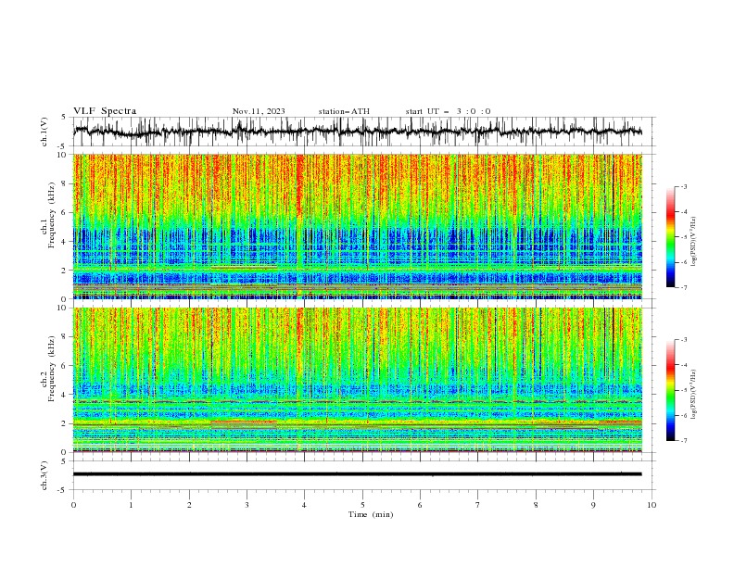The width and height of the screenshot is (734, 567).
Task: Click the "1" tick on the time axis
Action: [131, 505]
